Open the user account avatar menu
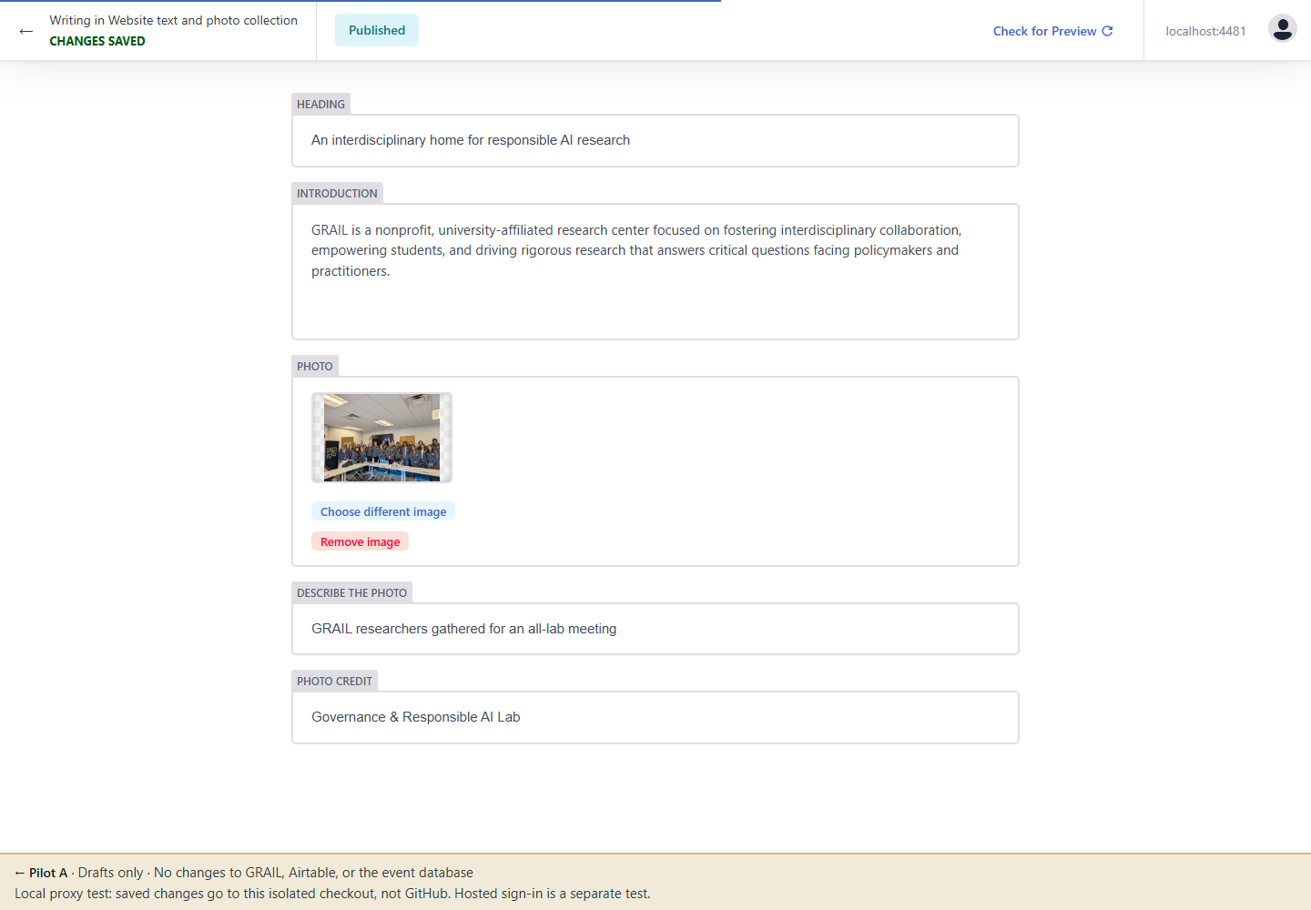 (1282, 29)
